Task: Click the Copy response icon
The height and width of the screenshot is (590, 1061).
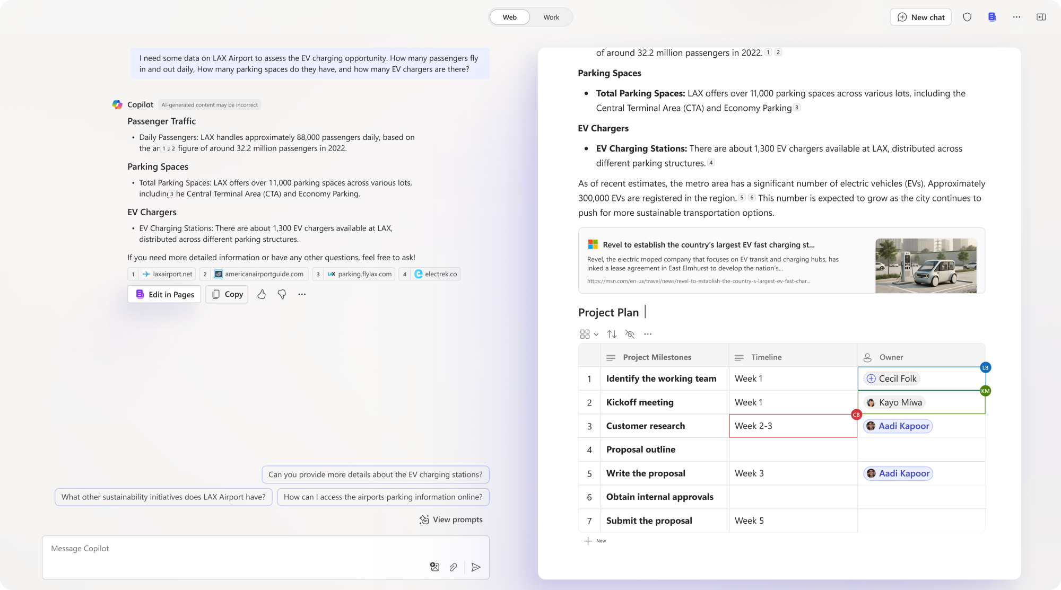Action: coord(228,294)
